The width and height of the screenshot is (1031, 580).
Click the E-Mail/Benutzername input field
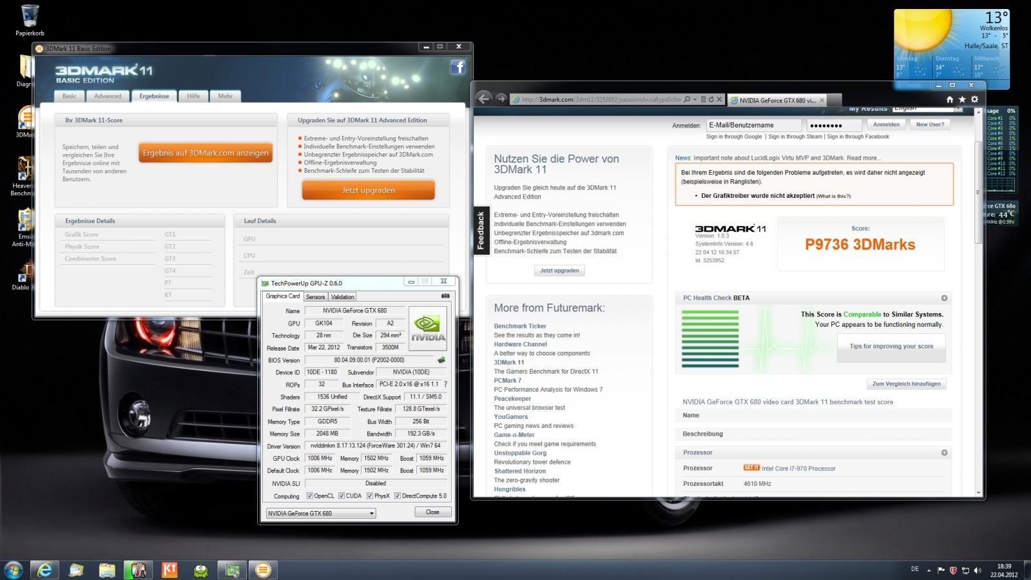754,125
